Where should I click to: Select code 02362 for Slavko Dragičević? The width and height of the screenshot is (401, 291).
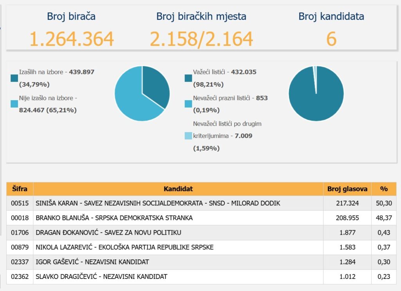[x=20, y=277]
